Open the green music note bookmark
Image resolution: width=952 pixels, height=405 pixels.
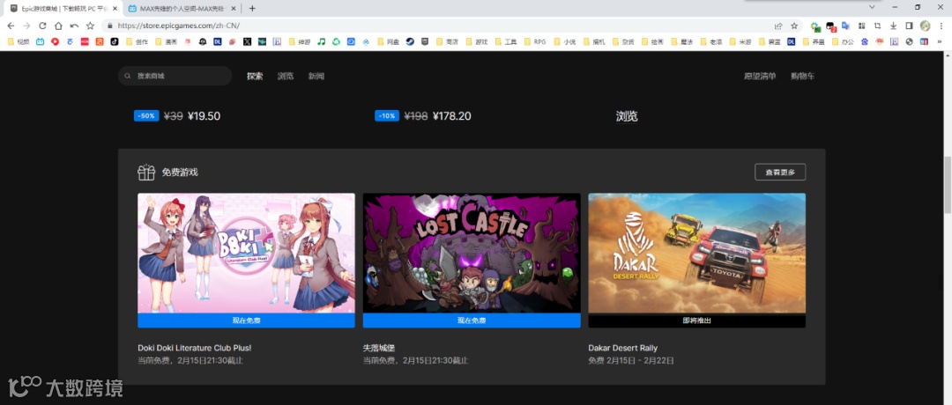[321, 42]
